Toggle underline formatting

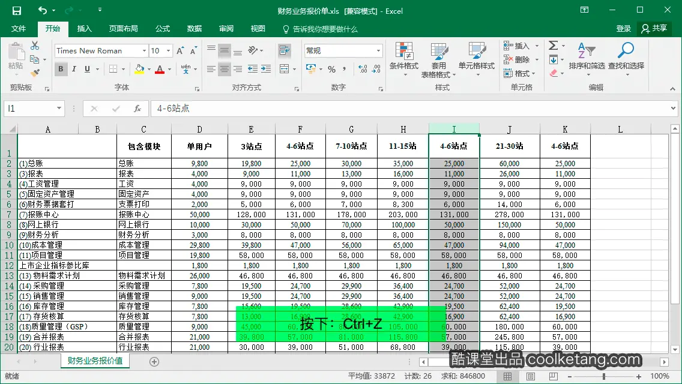[x=87, y=69]
